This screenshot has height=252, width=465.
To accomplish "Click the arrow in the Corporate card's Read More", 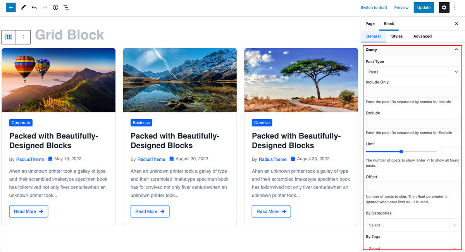I will click(x=41, y=211).
